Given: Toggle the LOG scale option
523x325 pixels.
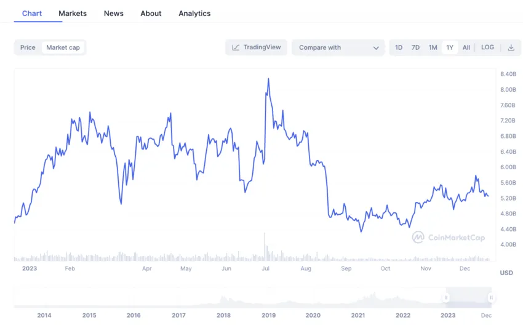Looking at the screenshot, I should pos(487,47).
